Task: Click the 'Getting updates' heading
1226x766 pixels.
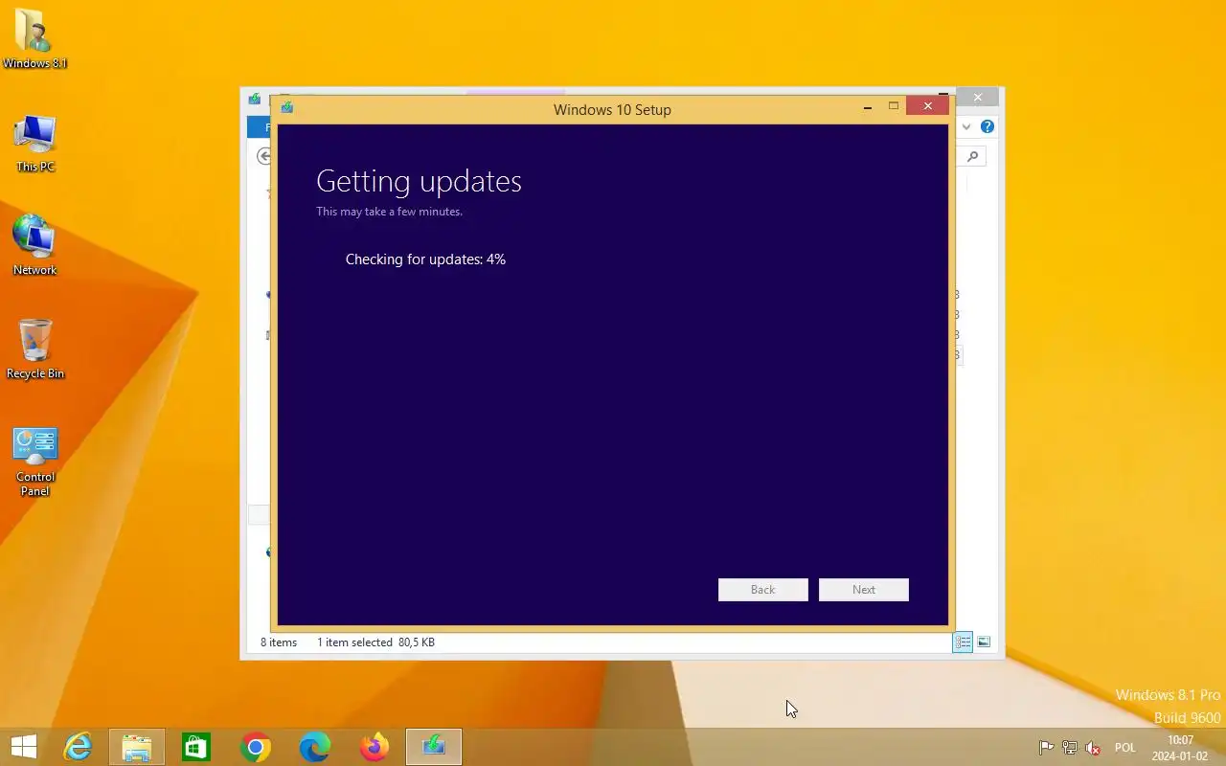Action: point(419,181)
